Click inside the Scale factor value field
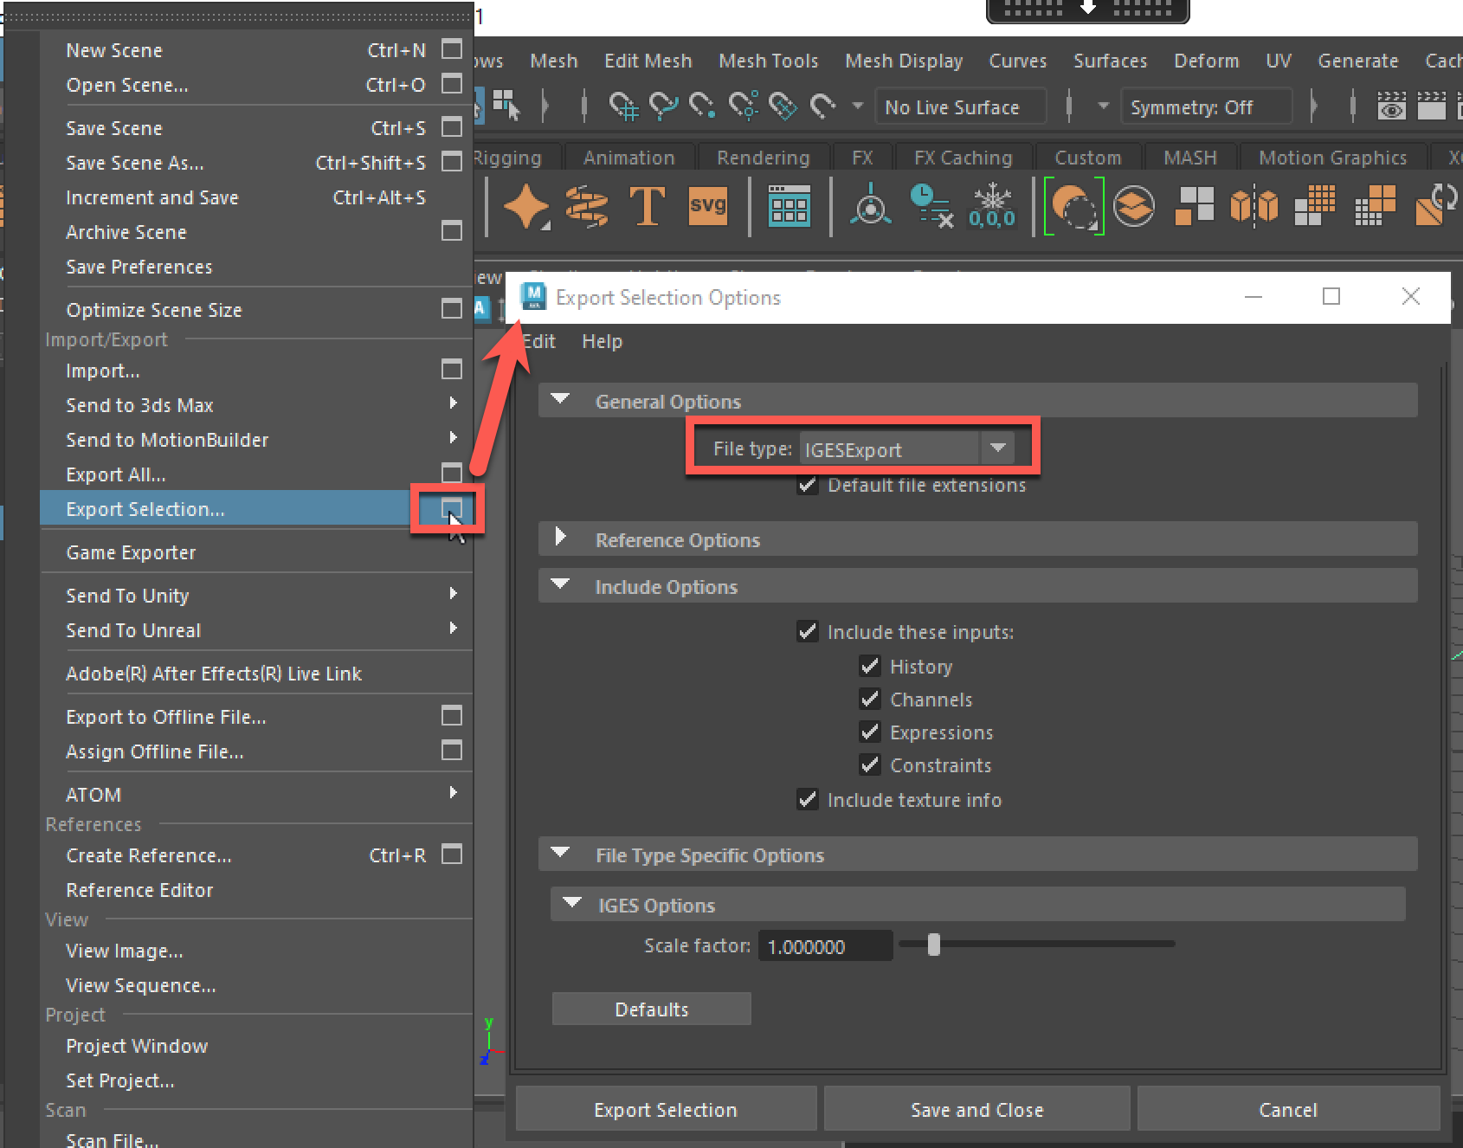1463x1148 pixels. pos(823,945)
